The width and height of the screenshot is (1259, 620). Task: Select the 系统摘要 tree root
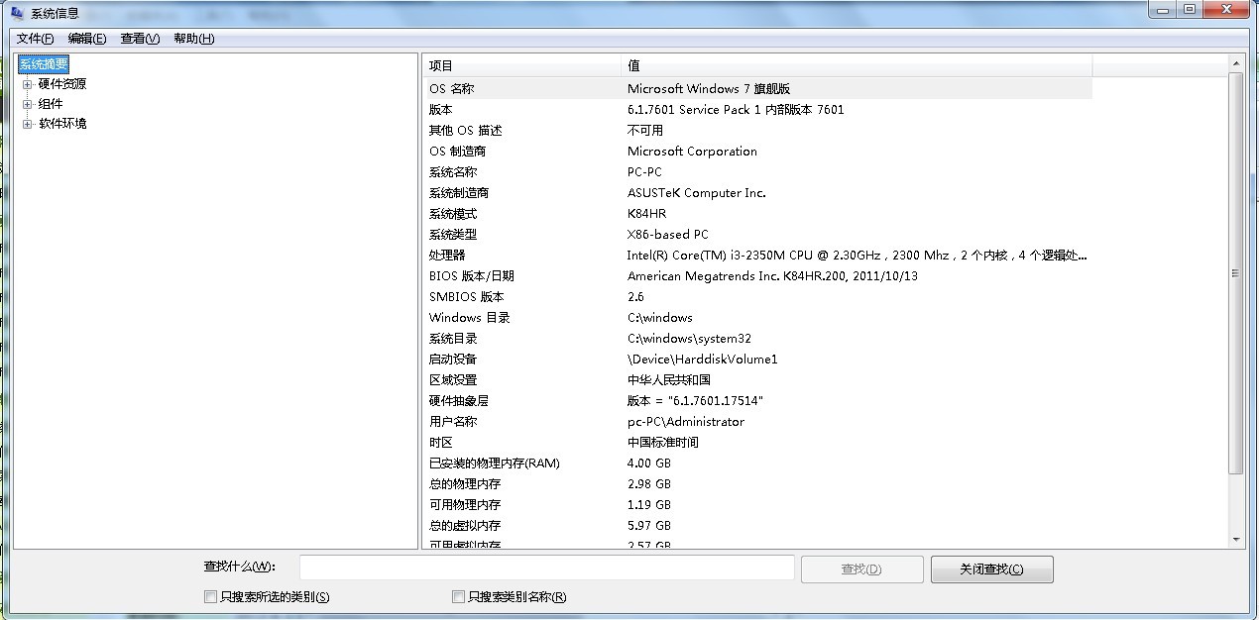coord(45,64)
